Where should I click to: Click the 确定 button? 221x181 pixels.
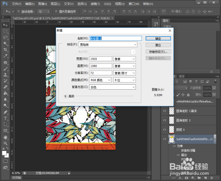(x=158, y=38)
